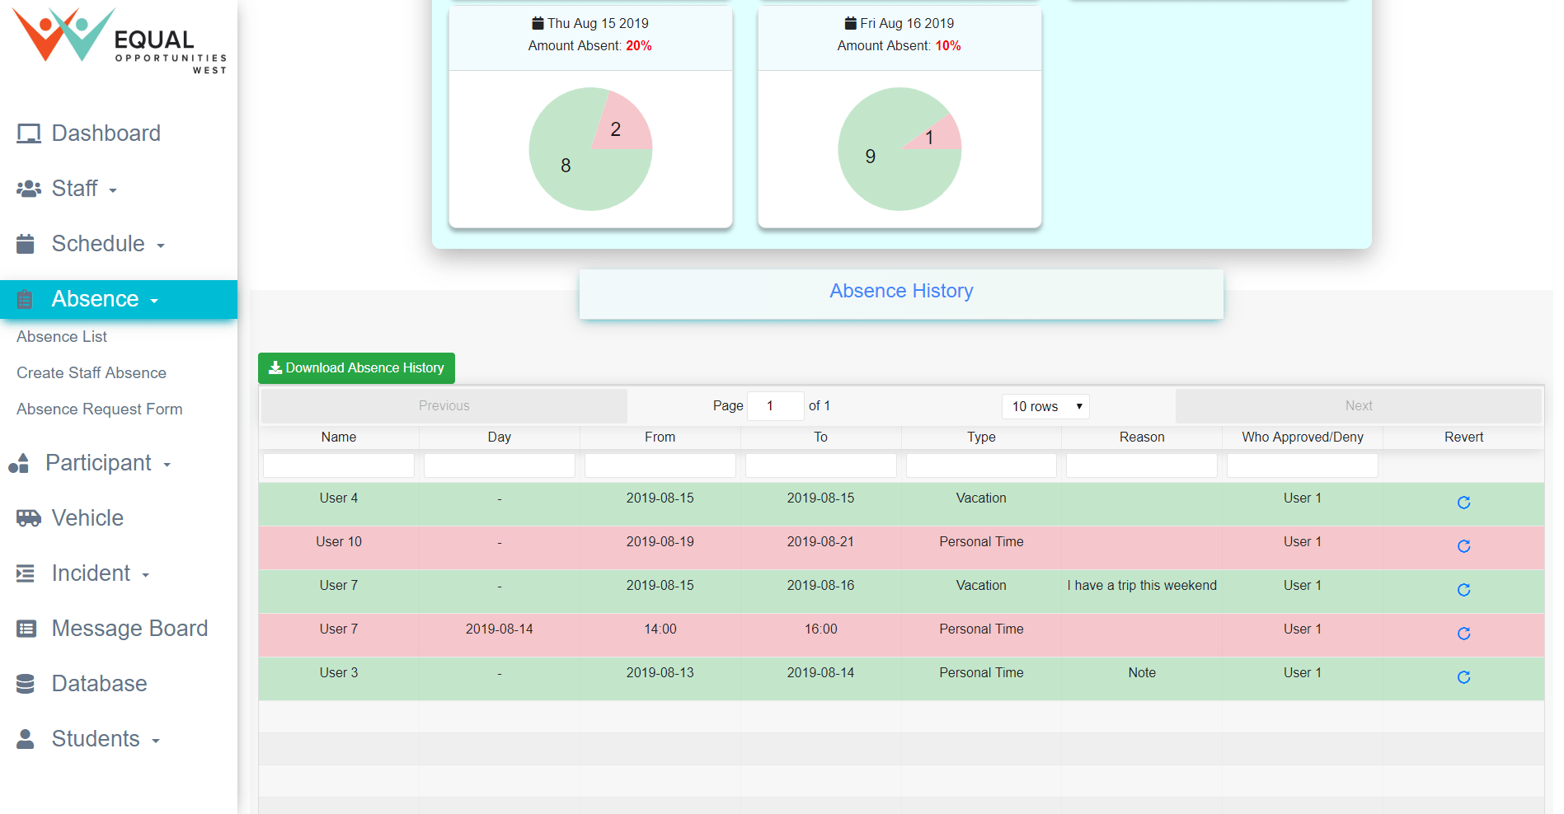1564x814 pixels.
Task: Click the Message Board icon
Action: tap(26, 629)
